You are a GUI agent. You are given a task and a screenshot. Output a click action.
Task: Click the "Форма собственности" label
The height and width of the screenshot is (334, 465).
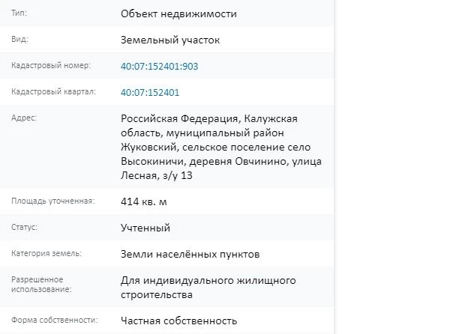[55, 320]
